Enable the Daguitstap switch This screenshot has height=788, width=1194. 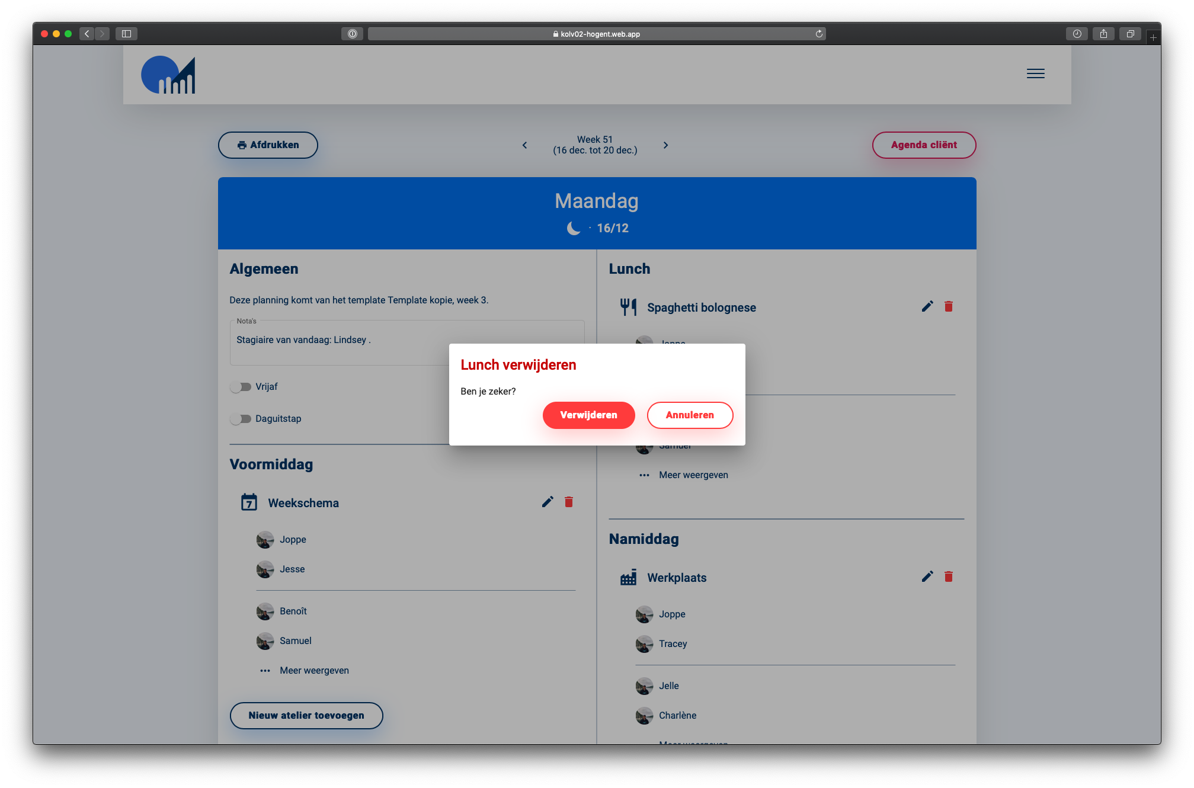[241, 419]
